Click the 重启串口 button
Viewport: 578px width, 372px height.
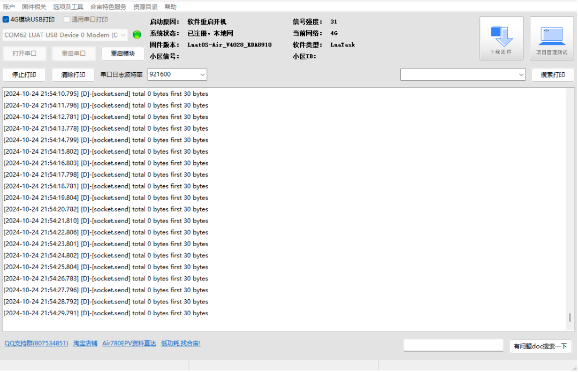[x=73, y=54]
